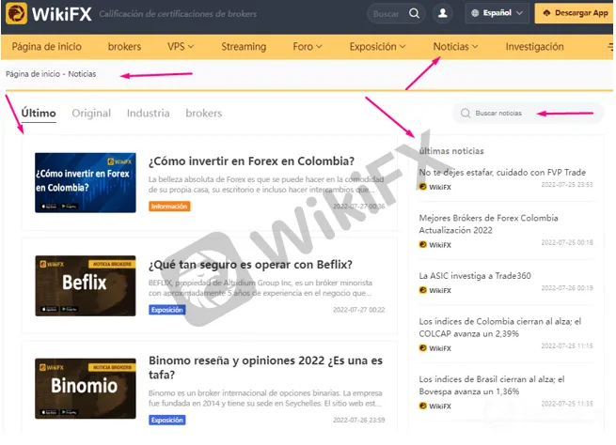616x445 pixels.
Task: Open Los índices de Brasil cierran al alza
Action: [x=492, y=385]
